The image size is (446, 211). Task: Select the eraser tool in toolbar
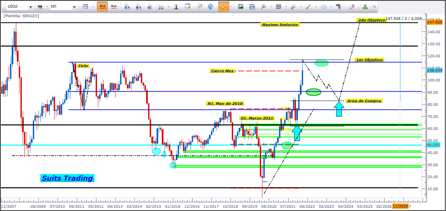click(x=352, y=6)
